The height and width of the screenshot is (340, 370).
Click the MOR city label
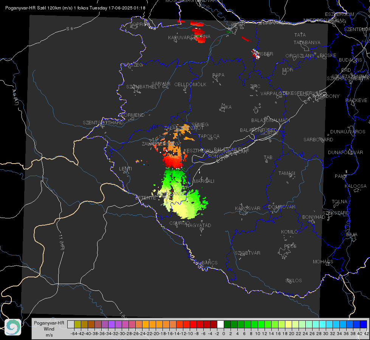[288, 70]
